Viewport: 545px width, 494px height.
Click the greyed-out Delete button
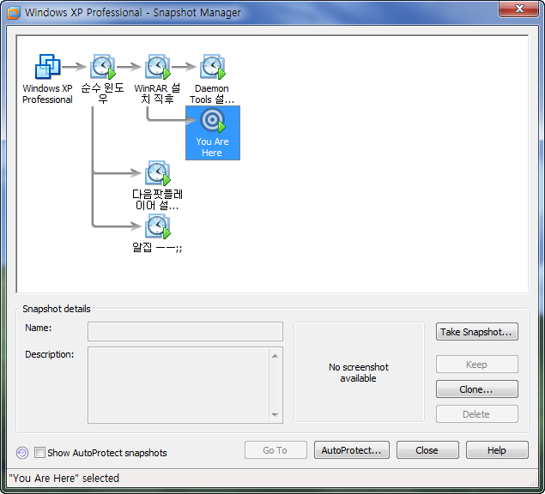tap(477, 413)
